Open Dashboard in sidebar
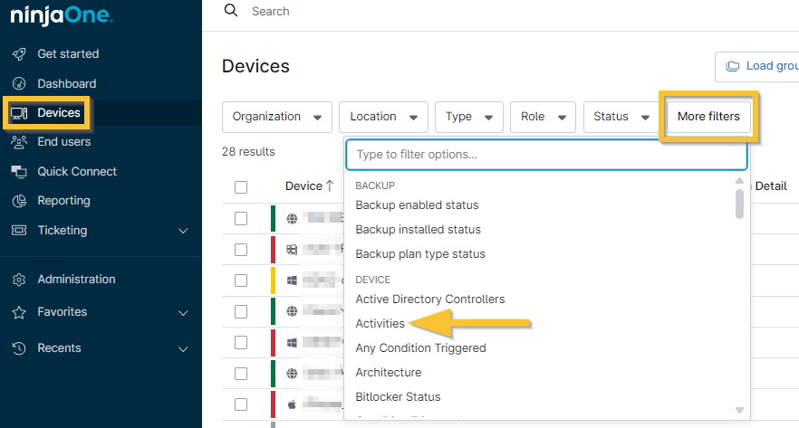Image resolution: width=799 pixels, height=428 pixels. 67,83
